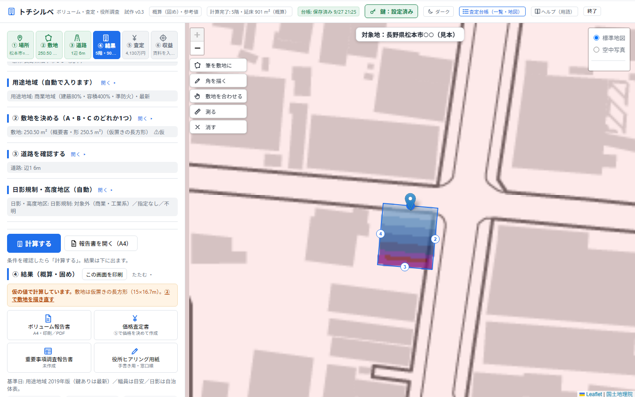635x397 pixels.
Task: Select 空中写真 aerial photo layer
Action: point(596,50)
